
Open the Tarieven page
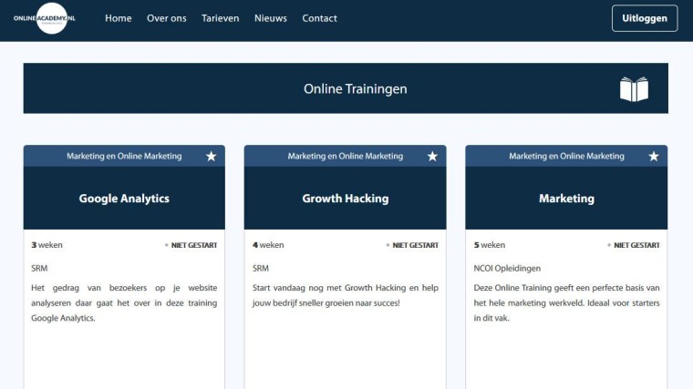220,18
